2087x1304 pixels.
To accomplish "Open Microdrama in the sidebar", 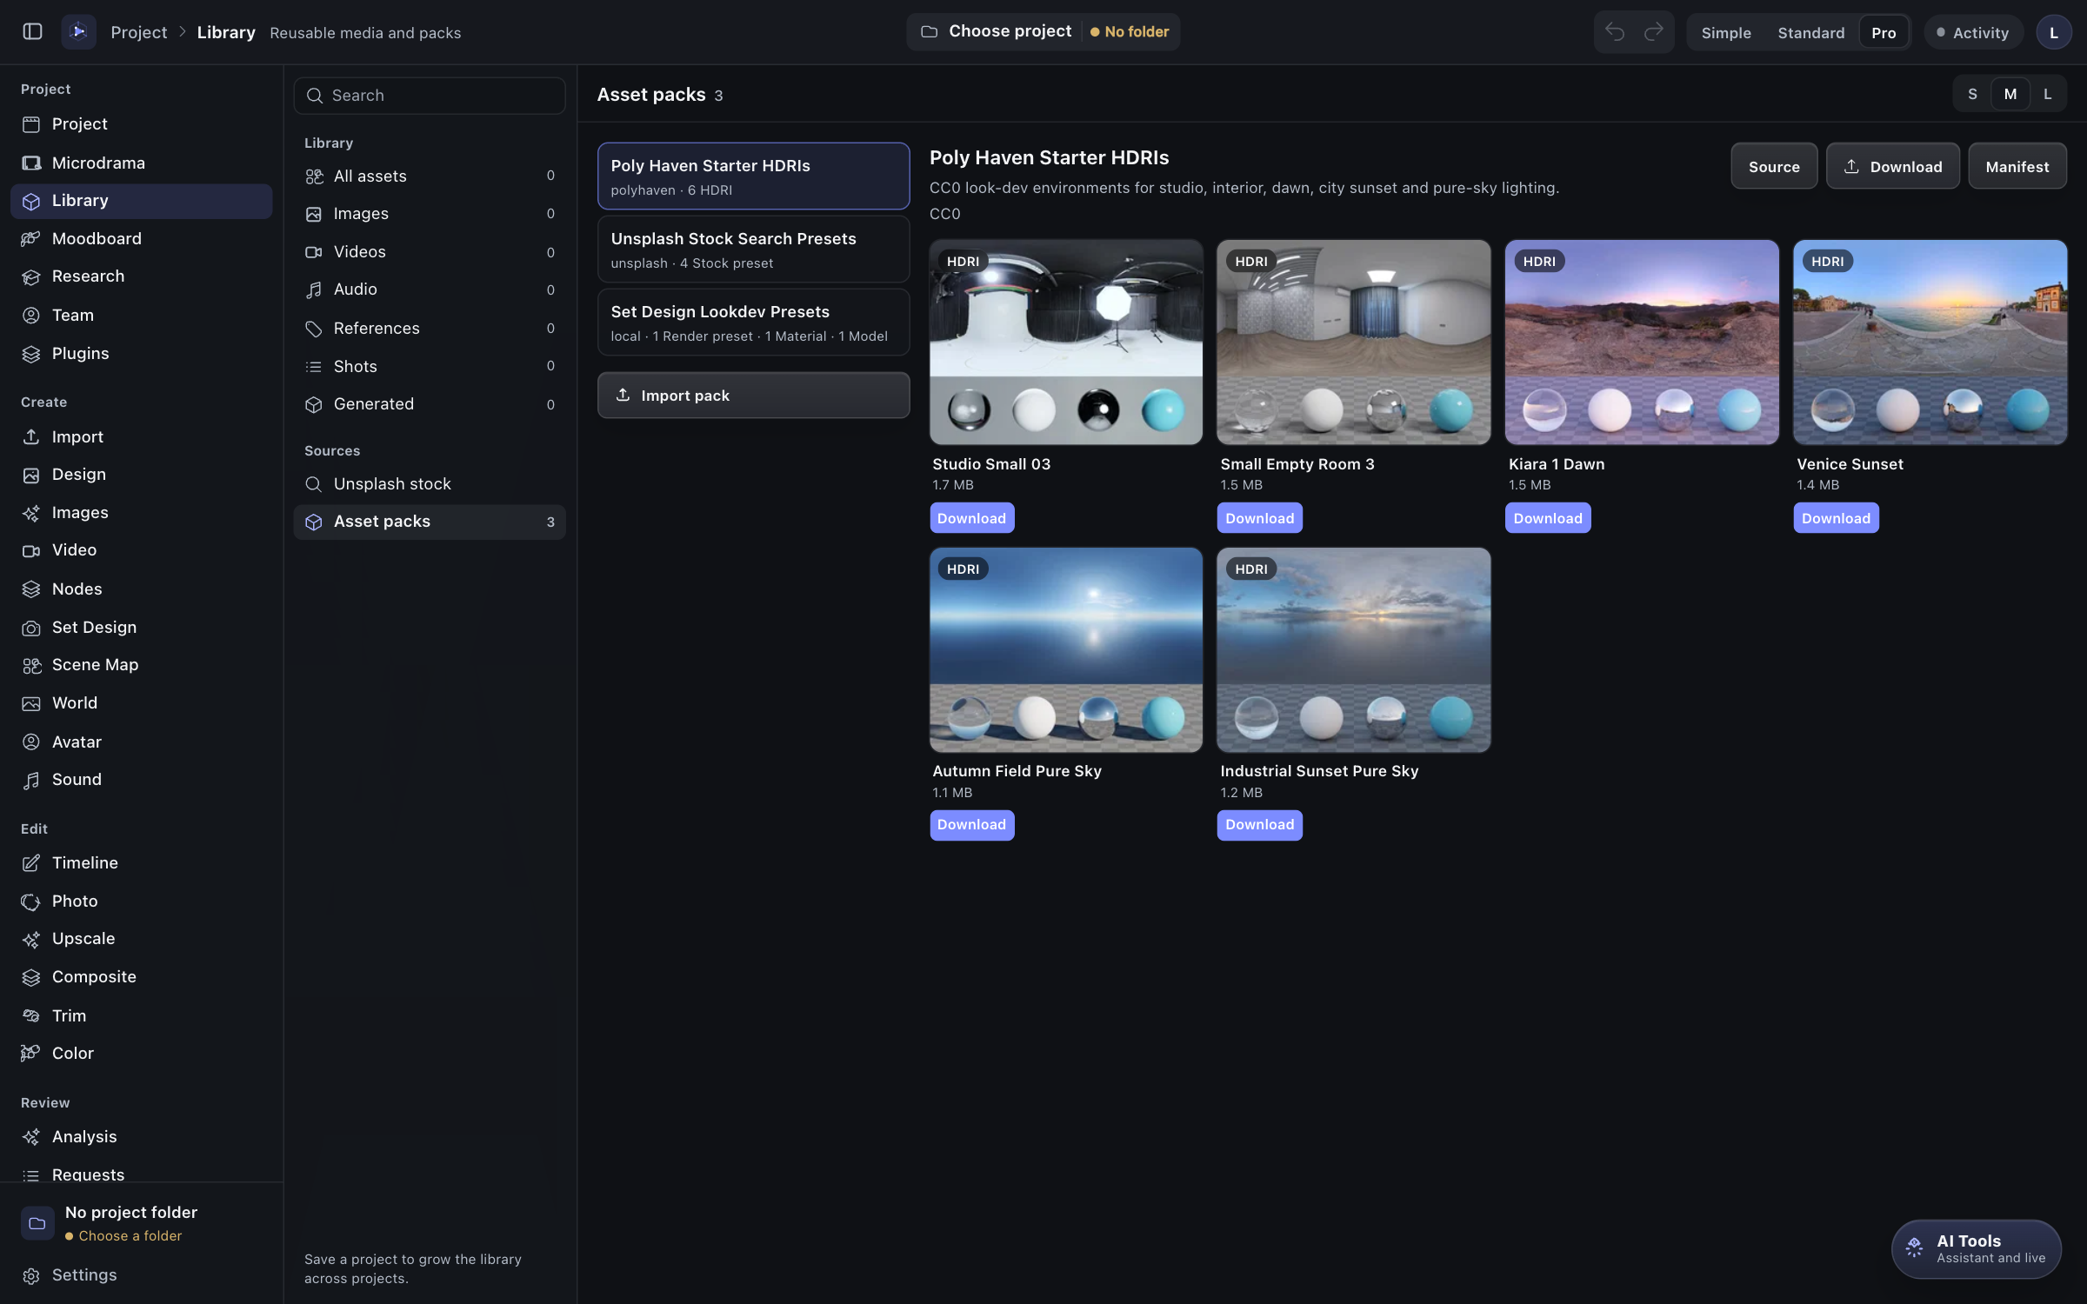I will (141, 163).
